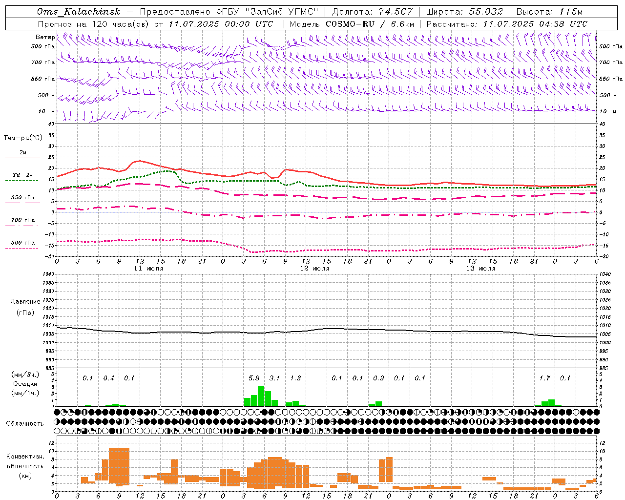This screenshot has height=500, width=625.
Task: Click the '(гПа)' pressure unit label
Action: [25, 313]
